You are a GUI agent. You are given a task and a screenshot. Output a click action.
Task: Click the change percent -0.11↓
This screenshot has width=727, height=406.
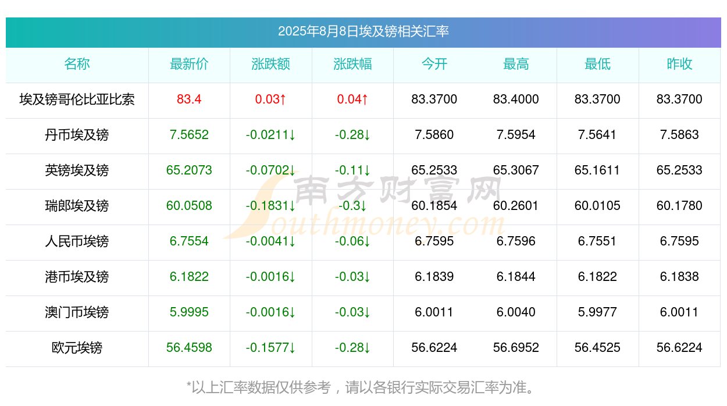point(352,170)
